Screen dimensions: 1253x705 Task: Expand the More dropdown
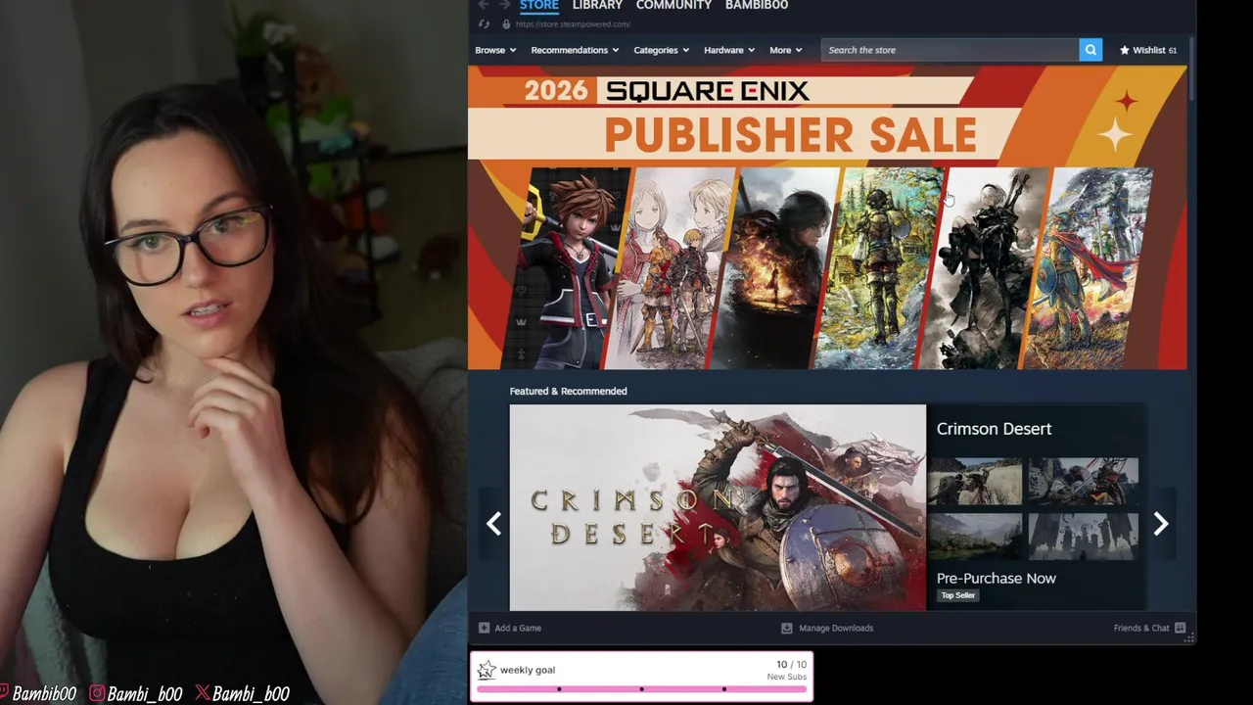click(785, 50)
